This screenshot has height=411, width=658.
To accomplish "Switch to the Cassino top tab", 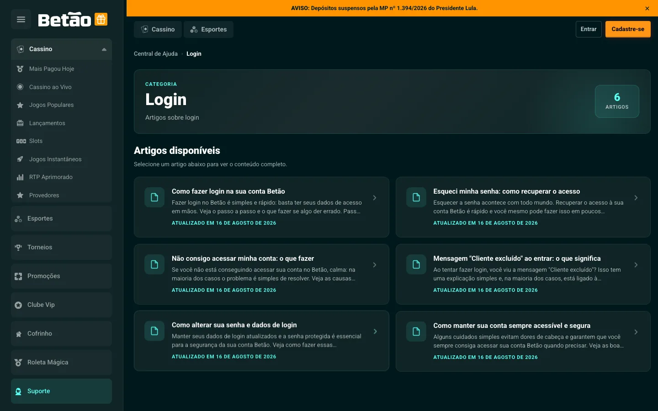I will (x=158, y=29).
